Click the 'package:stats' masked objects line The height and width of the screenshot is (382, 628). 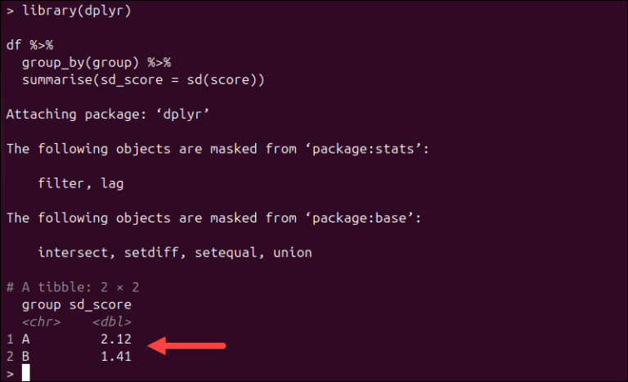point(218,149)
